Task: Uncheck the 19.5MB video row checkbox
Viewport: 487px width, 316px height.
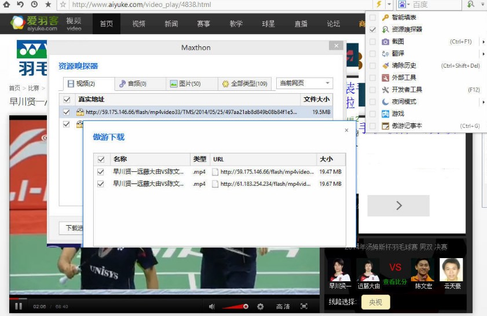Action: (67, 112)
